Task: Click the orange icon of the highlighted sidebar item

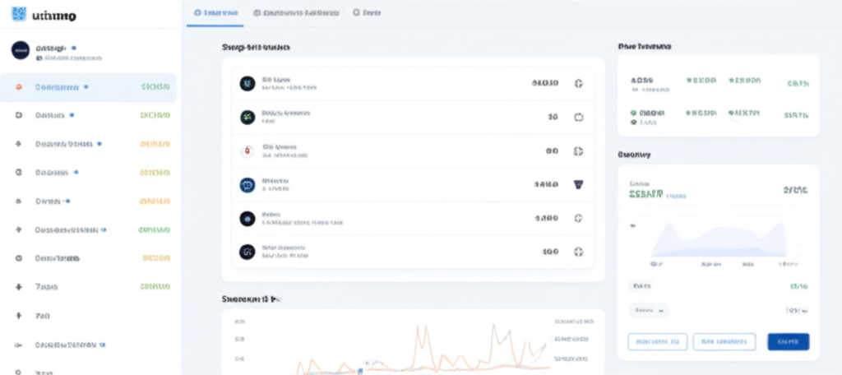Action: tap(19, 86)
